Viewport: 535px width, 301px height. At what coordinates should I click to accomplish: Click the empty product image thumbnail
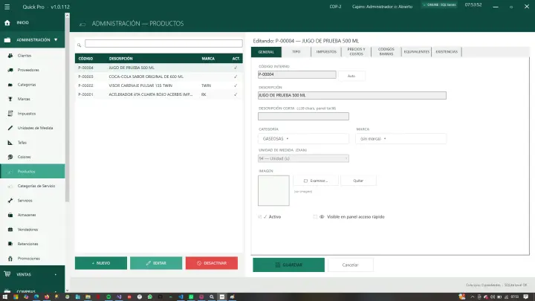273,190
